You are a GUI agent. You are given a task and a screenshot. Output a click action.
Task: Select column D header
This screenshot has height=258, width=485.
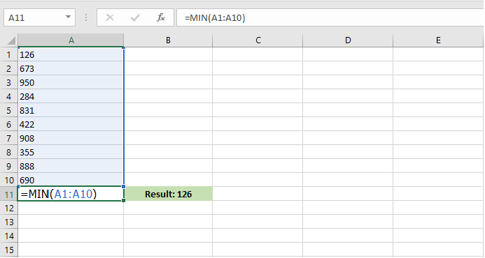click(x=348, y=40)
